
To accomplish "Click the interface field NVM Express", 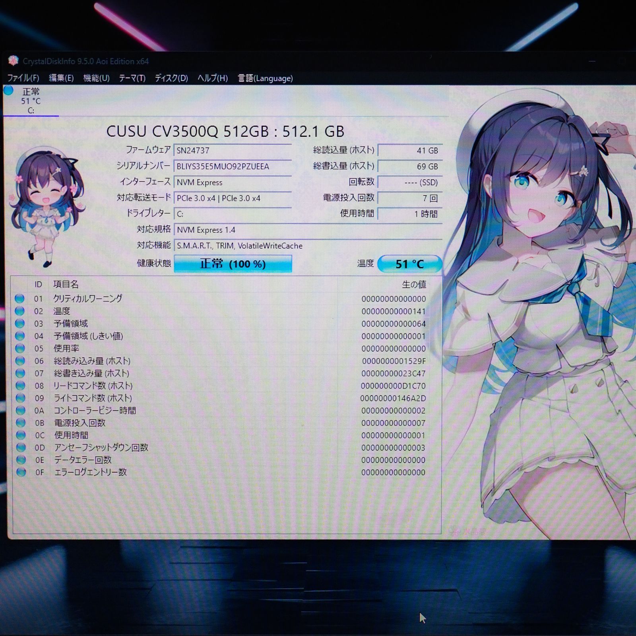I will point(233,182).
